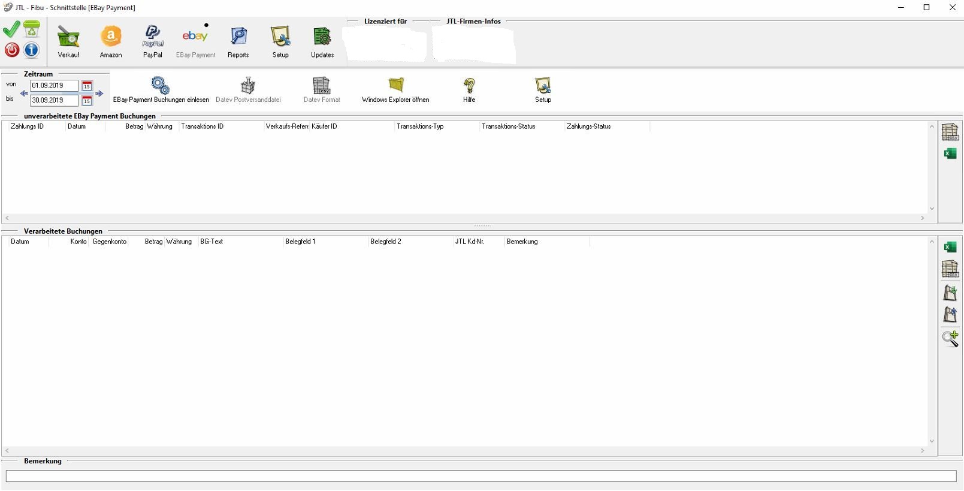The image size is (964, 491).
Task: Click the magnifier with plus icon
Action: point(950,339)
